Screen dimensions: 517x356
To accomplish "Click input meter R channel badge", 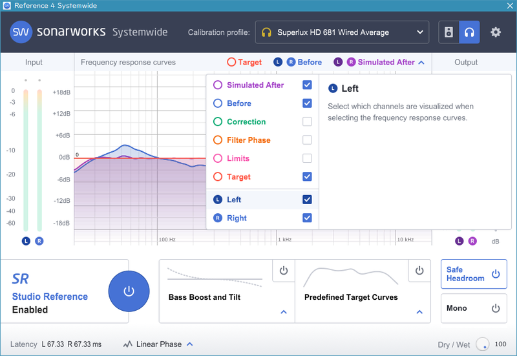I will 39,241.
